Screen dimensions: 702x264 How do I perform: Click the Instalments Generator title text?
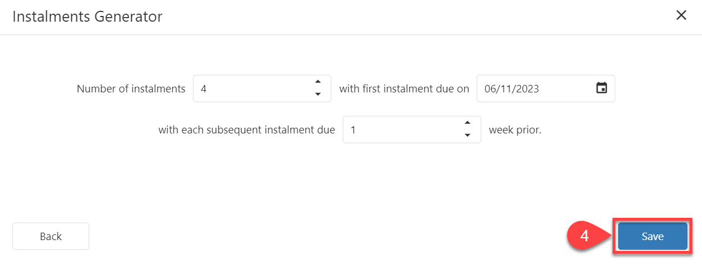[x=87, y=17]
